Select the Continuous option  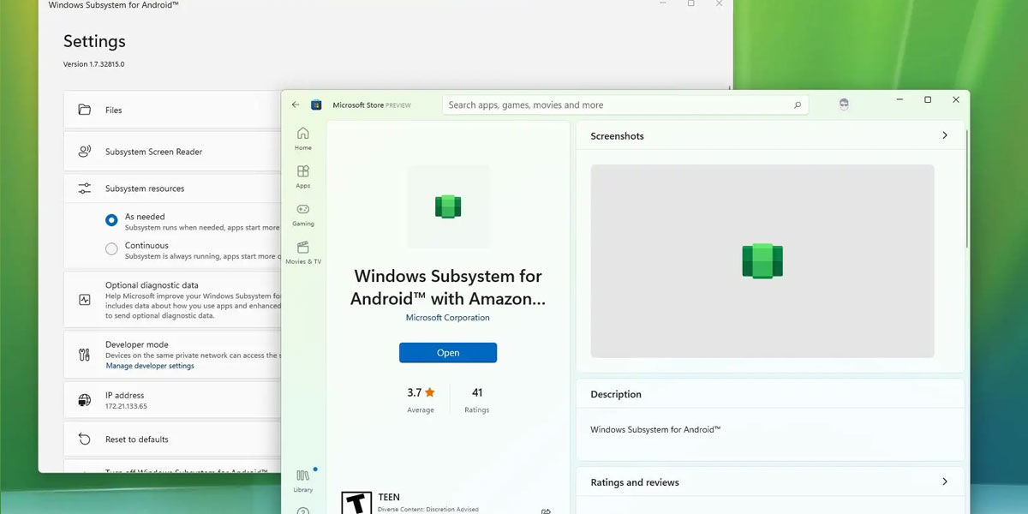(x=111, y=249)
